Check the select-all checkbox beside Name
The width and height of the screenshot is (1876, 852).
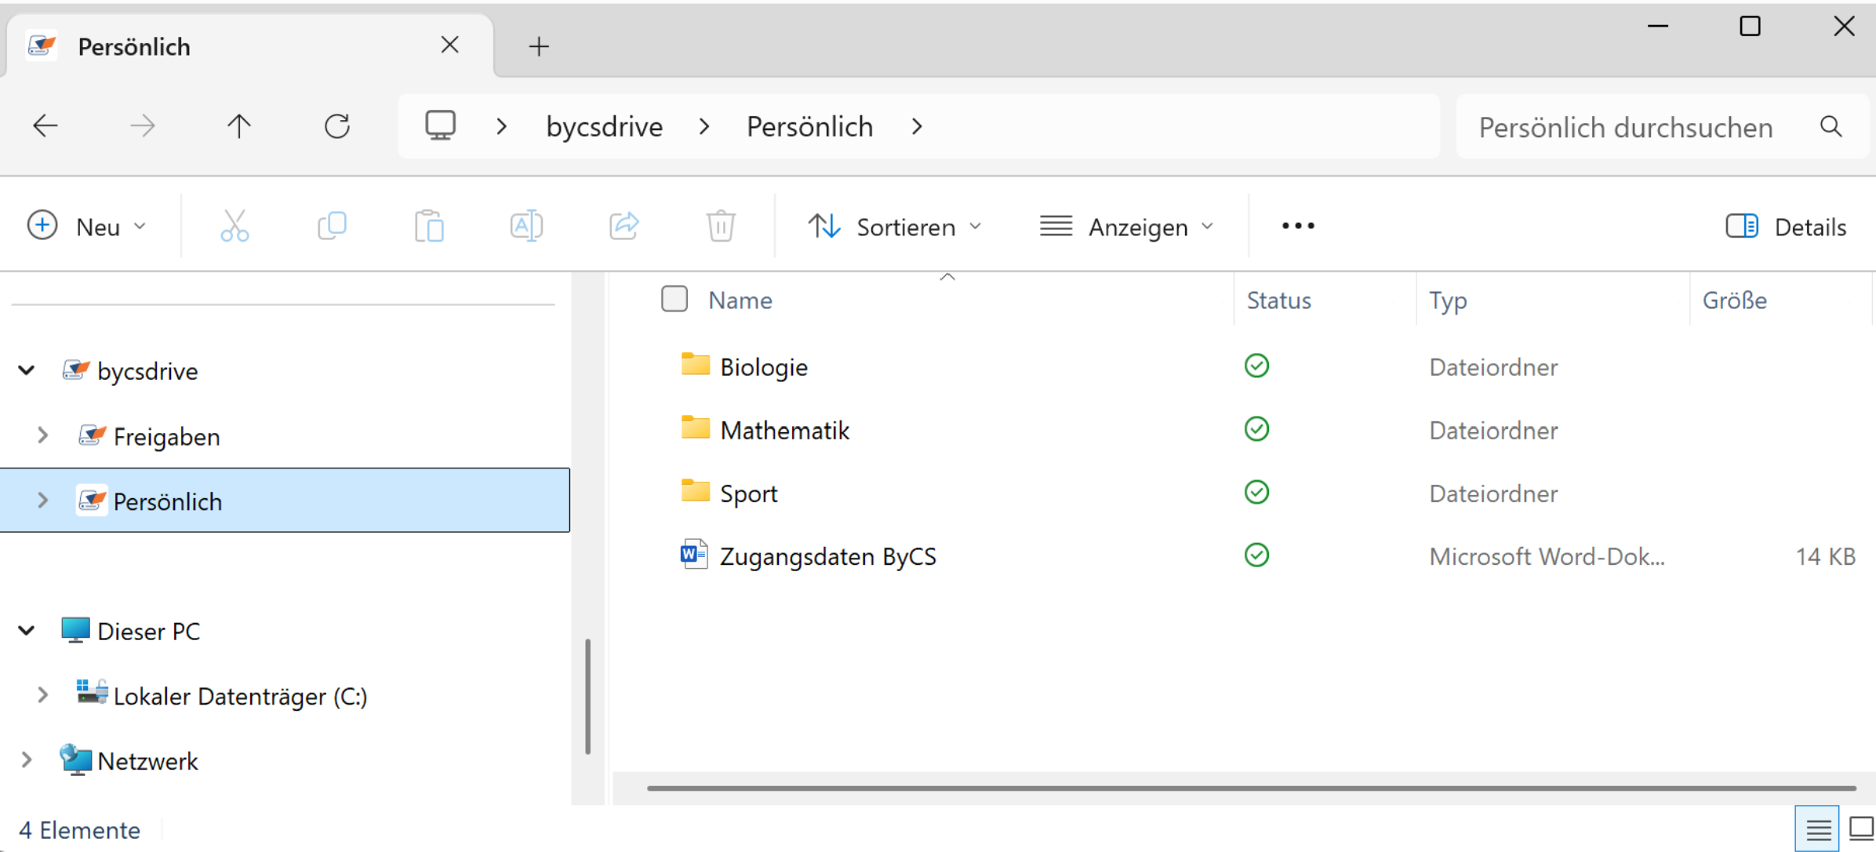coord(674,299)
